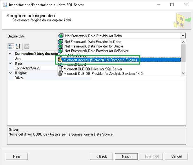This screenshot has width=193, height=165.
Task: Click the Help button
Action: click(x=17, y=156)
